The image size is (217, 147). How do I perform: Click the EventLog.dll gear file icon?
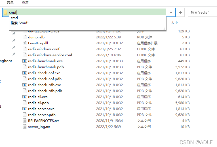click(x=25, y=43)
